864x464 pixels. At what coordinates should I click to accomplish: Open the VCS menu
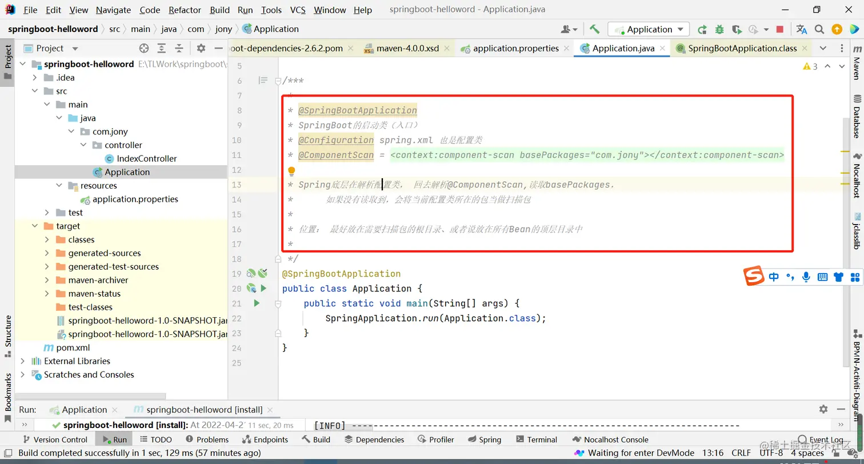click(x=298, y=10)
